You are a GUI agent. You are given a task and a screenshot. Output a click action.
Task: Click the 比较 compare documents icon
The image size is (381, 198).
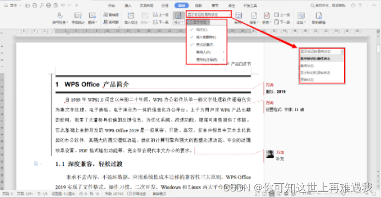point(301,16)
